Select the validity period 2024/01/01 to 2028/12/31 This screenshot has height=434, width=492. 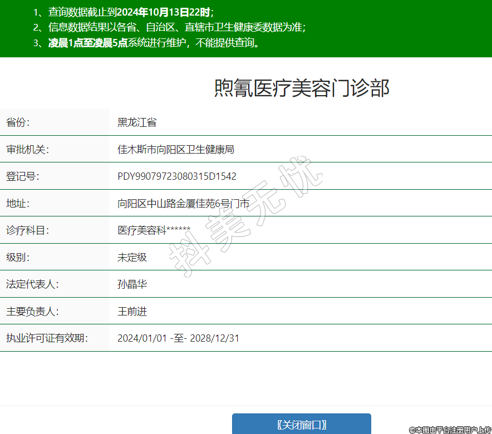tap(178, 338)
